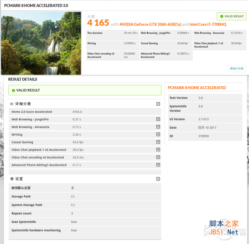
Task: Click the waterfall benchmark thumbnail
Action: [x=41, y=43]
